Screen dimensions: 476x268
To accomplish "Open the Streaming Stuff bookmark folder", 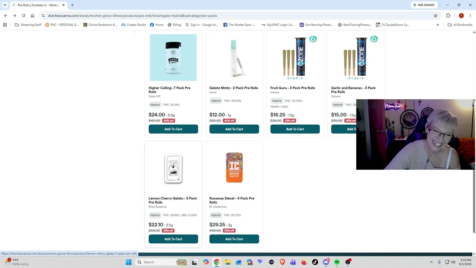I will click(x=28, y=25).
